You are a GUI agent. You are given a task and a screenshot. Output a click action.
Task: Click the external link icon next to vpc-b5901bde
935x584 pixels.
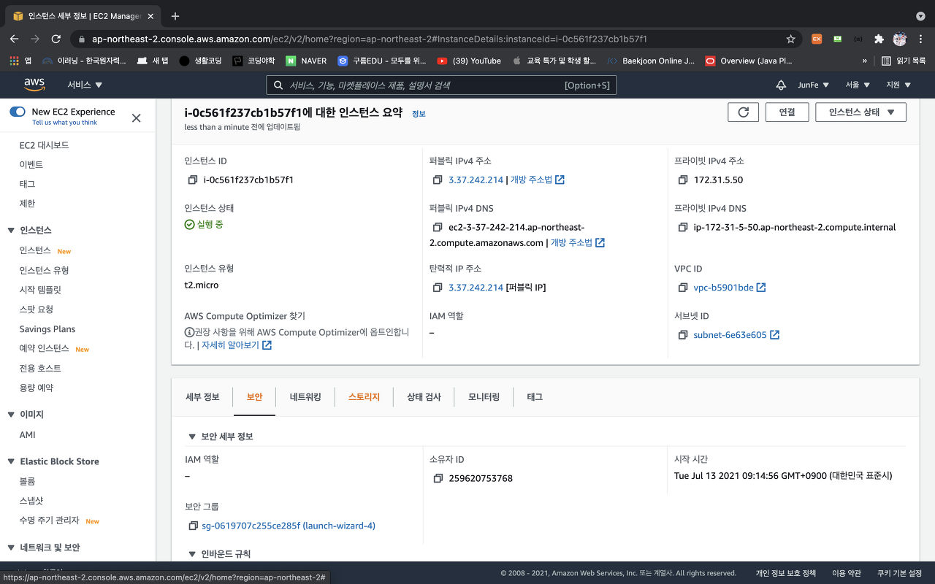pos(761,288)
